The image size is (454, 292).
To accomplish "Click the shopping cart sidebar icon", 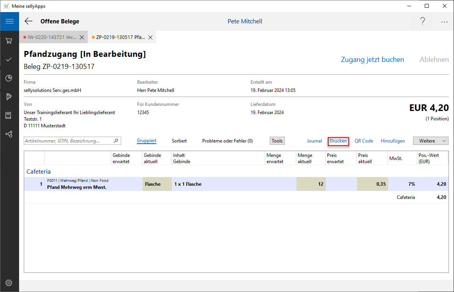I will pyautogui.click(x=9, y=40).
